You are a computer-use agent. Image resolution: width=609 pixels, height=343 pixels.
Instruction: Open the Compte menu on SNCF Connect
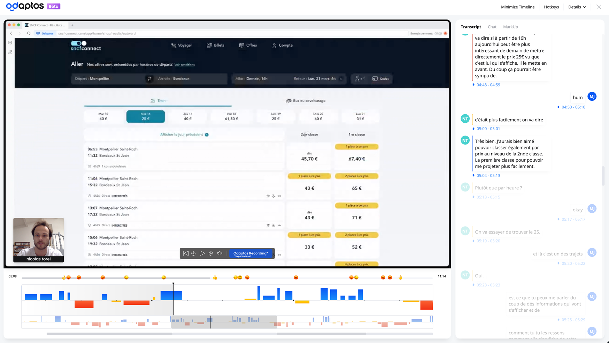coord(283,45)
